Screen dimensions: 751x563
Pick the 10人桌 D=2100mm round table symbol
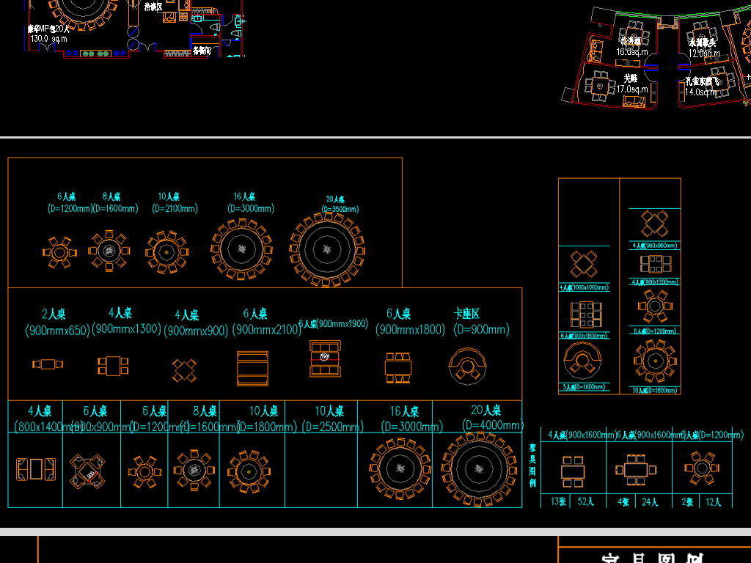click(166, 252)
